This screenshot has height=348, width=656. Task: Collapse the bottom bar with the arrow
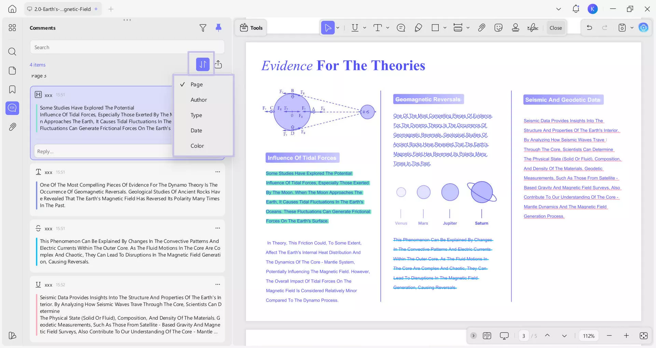click(x=474, y=336)
